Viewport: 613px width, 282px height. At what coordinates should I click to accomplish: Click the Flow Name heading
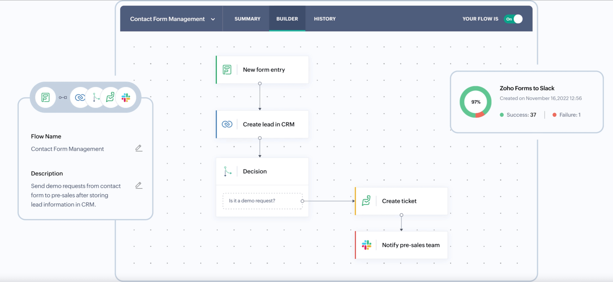click(x=46, y=136)
